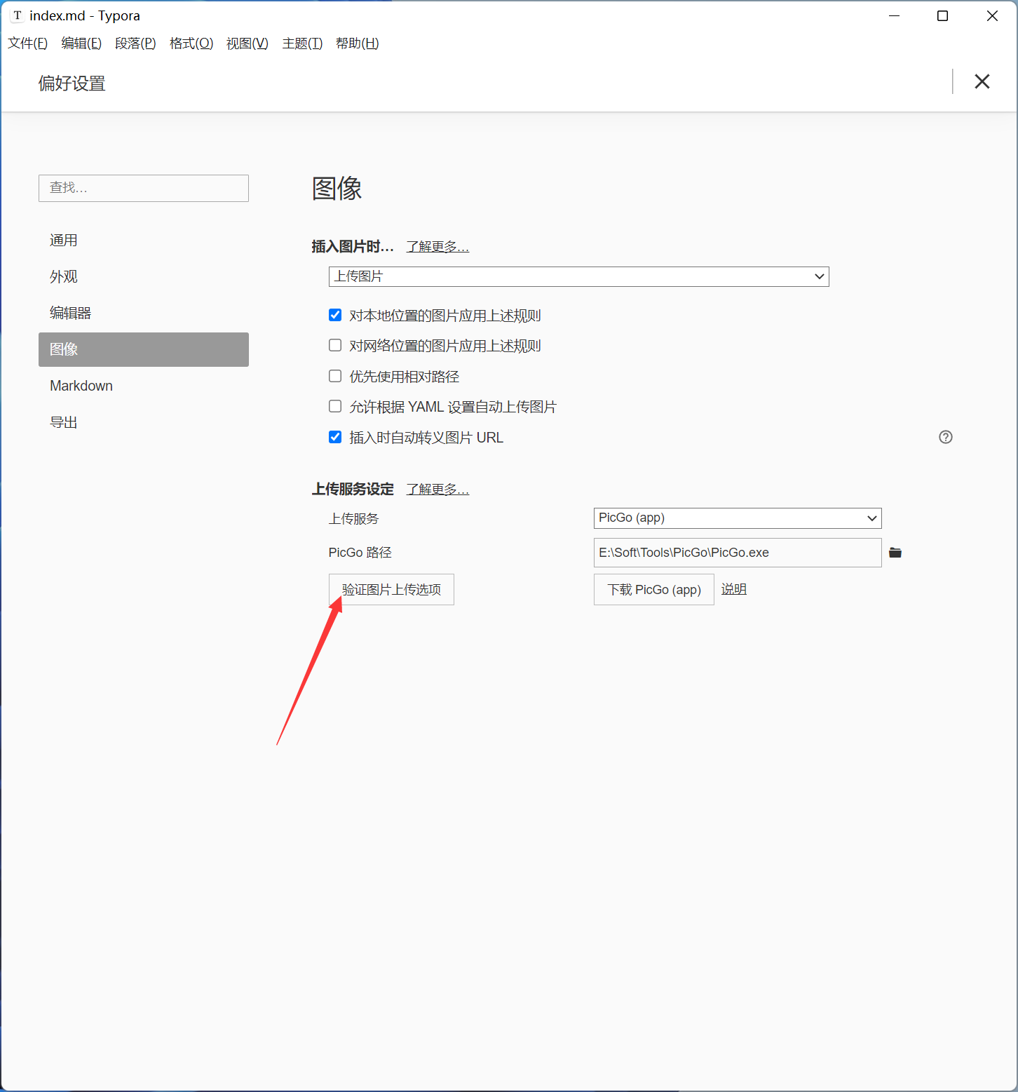Open the 文件(F) menu

pos(27,43)
